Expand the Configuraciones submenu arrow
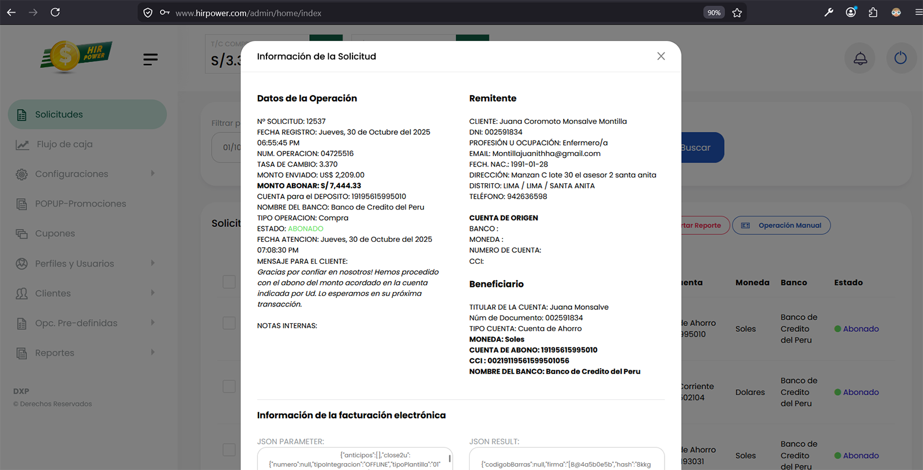 coord(153,173)
